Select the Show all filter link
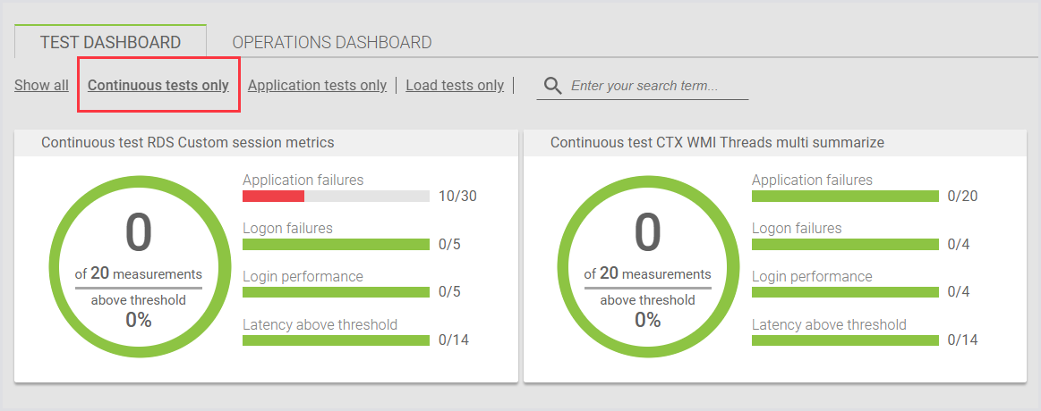The image size is (1041, 411). [x=41, y=86]
